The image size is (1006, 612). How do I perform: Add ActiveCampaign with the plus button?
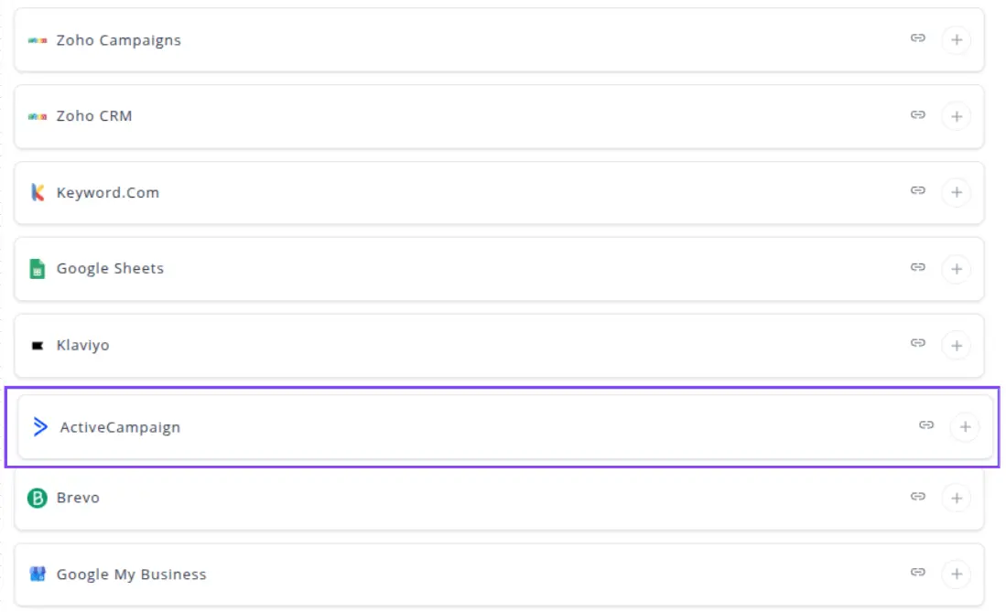(x=964, y=426)
